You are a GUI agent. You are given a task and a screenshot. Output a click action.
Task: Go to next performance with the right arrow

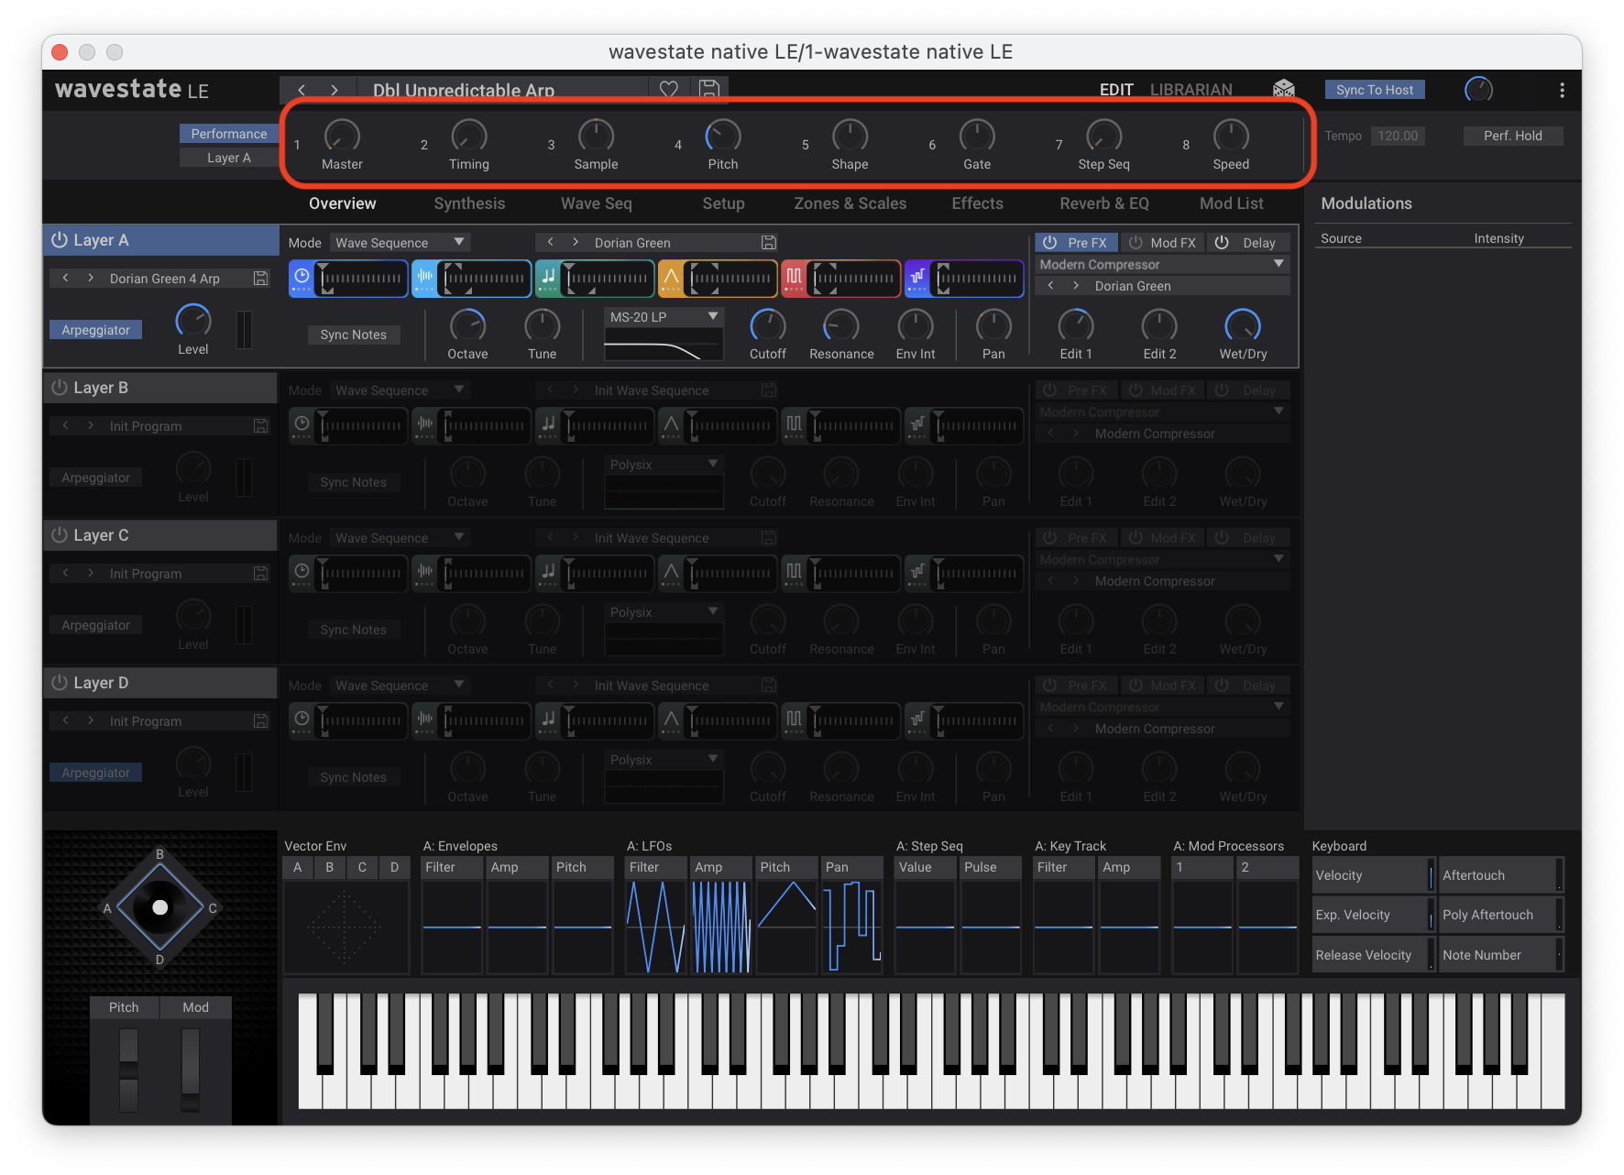(335, 90)
